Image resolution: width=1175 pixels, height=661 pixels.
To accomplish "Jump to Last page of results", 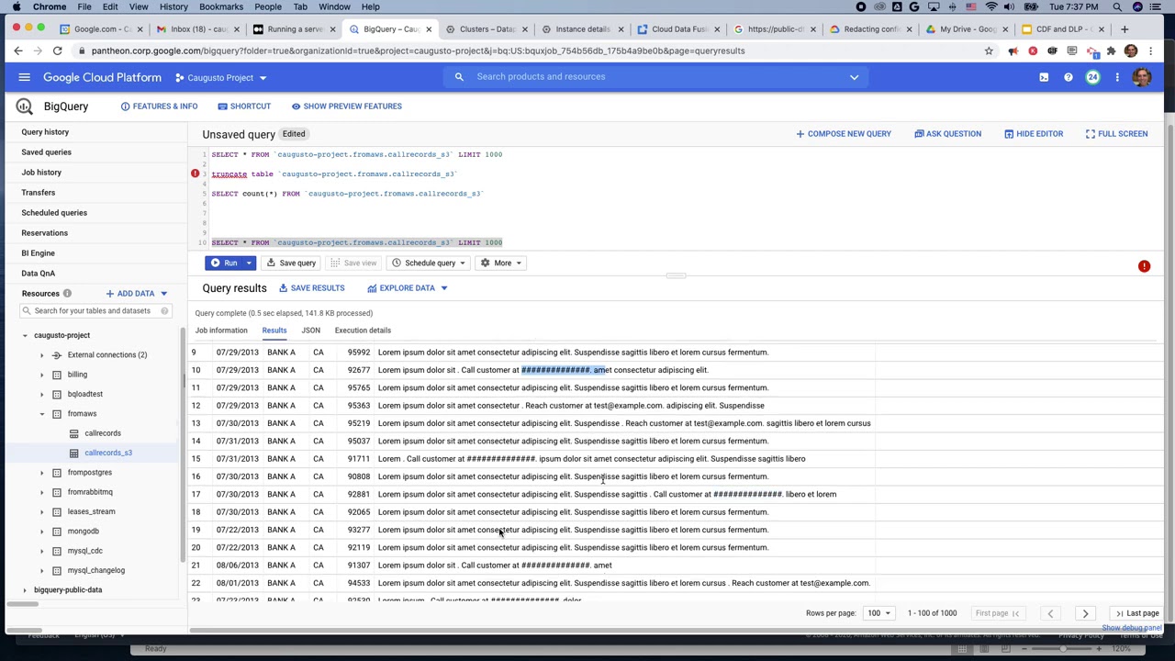I will point(1137,613).
